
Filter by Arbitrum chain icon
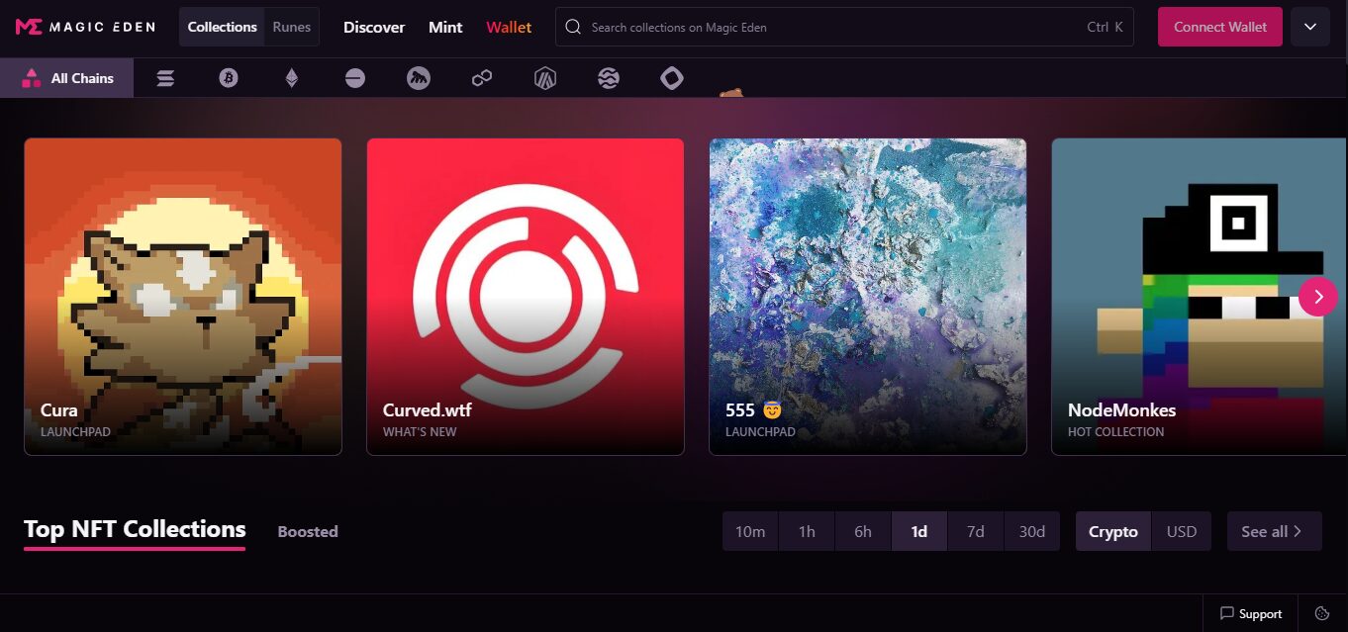point(545,78)
